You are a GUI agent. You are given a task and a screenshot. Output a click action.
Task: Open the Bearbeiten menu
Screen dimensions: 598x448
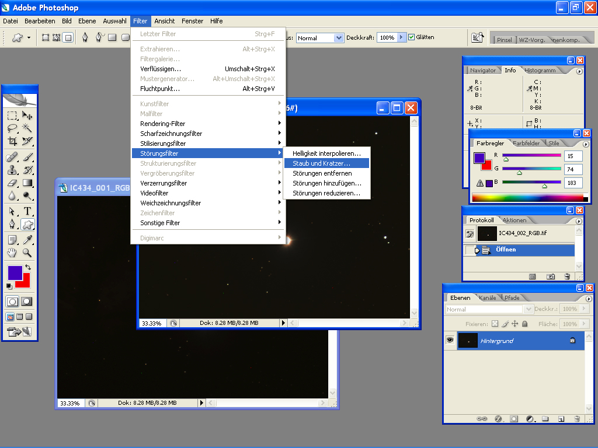click(x=40, y=21)
